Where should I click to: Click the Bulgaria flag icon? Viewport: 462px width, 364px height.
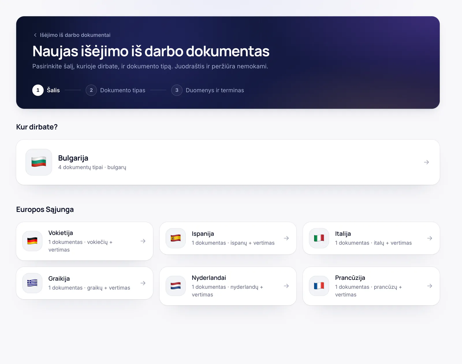coord(39,162)
